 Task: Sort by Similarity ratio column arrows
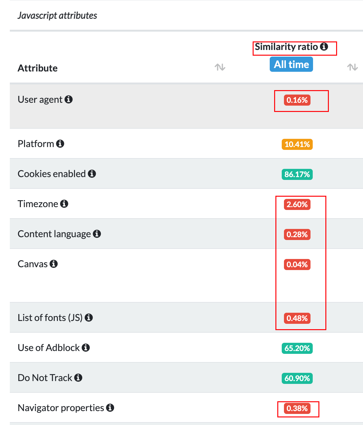pos(353,67)
